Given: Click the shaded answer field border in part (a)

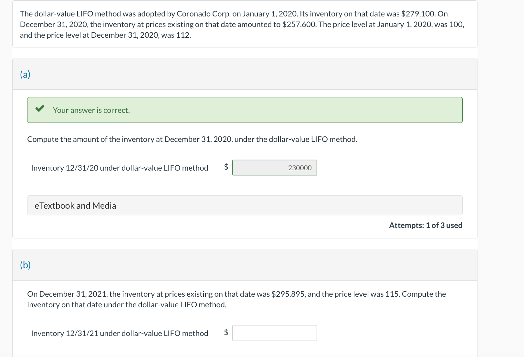Looking at the screenshot, I should (274, 167).
